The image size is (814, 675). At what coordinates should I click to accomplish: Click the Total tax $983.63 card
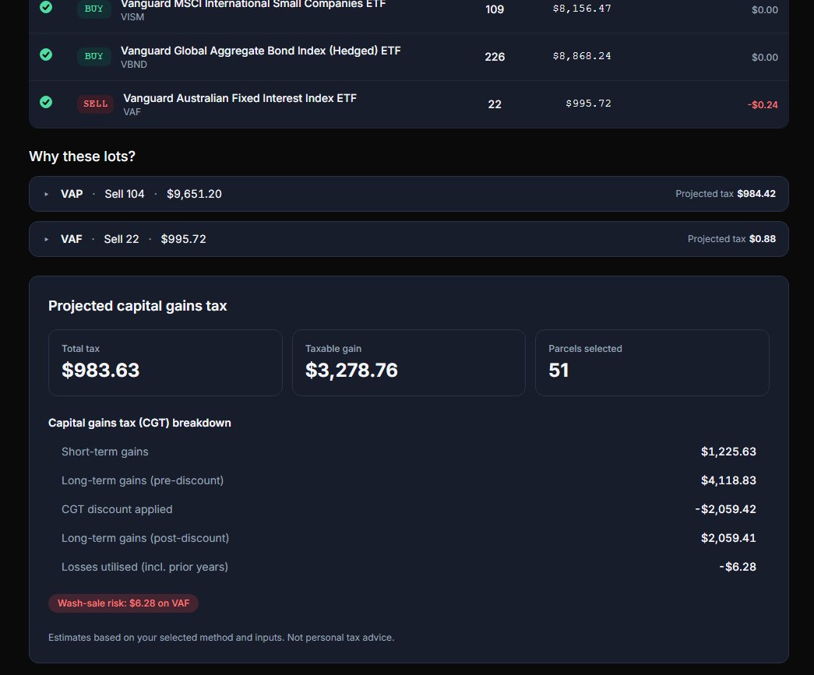165,363
